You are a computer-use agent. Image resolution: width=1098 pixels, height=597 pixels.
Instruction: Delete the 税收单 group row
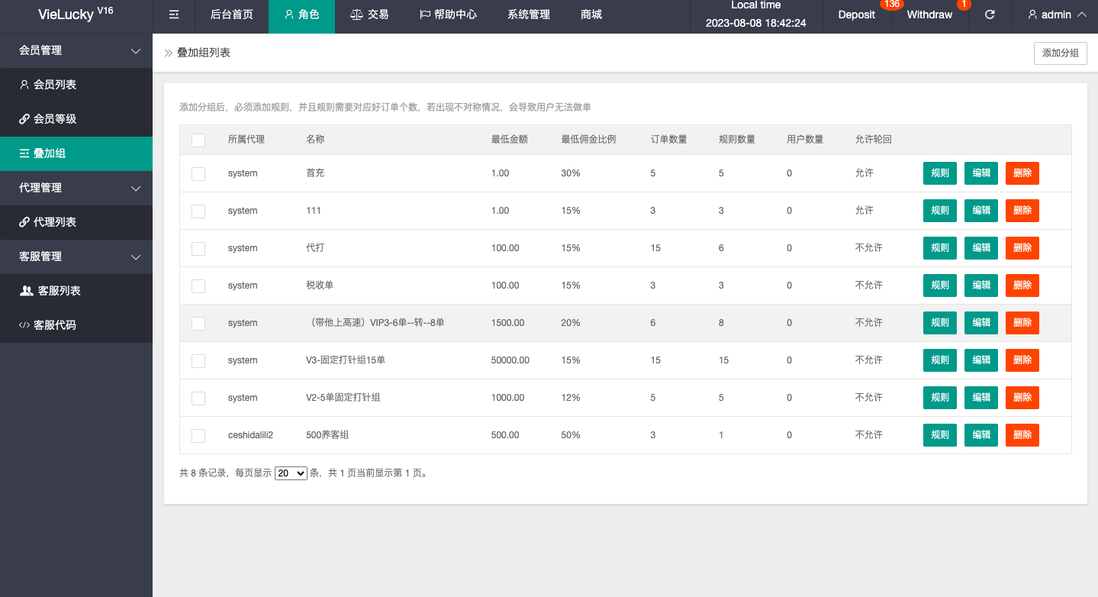(x=1022, y=286)
